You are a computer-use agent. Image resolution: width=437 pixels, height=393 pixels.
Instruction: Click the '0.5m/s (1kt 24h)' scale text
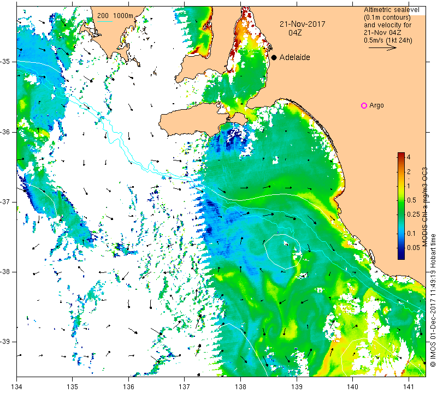point(388,40)
